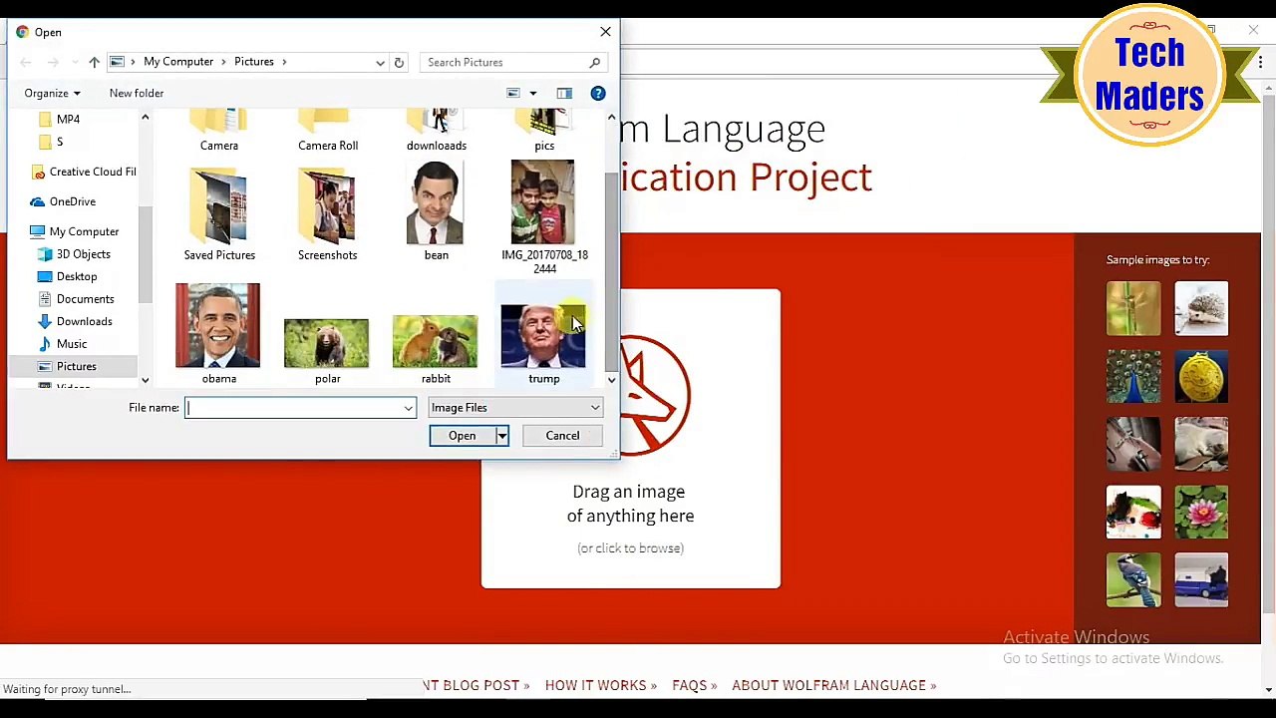Try the pink lotus flower sample
Image resolution: width=1276 pixels, height=718 pixels.
(1201, 512)
